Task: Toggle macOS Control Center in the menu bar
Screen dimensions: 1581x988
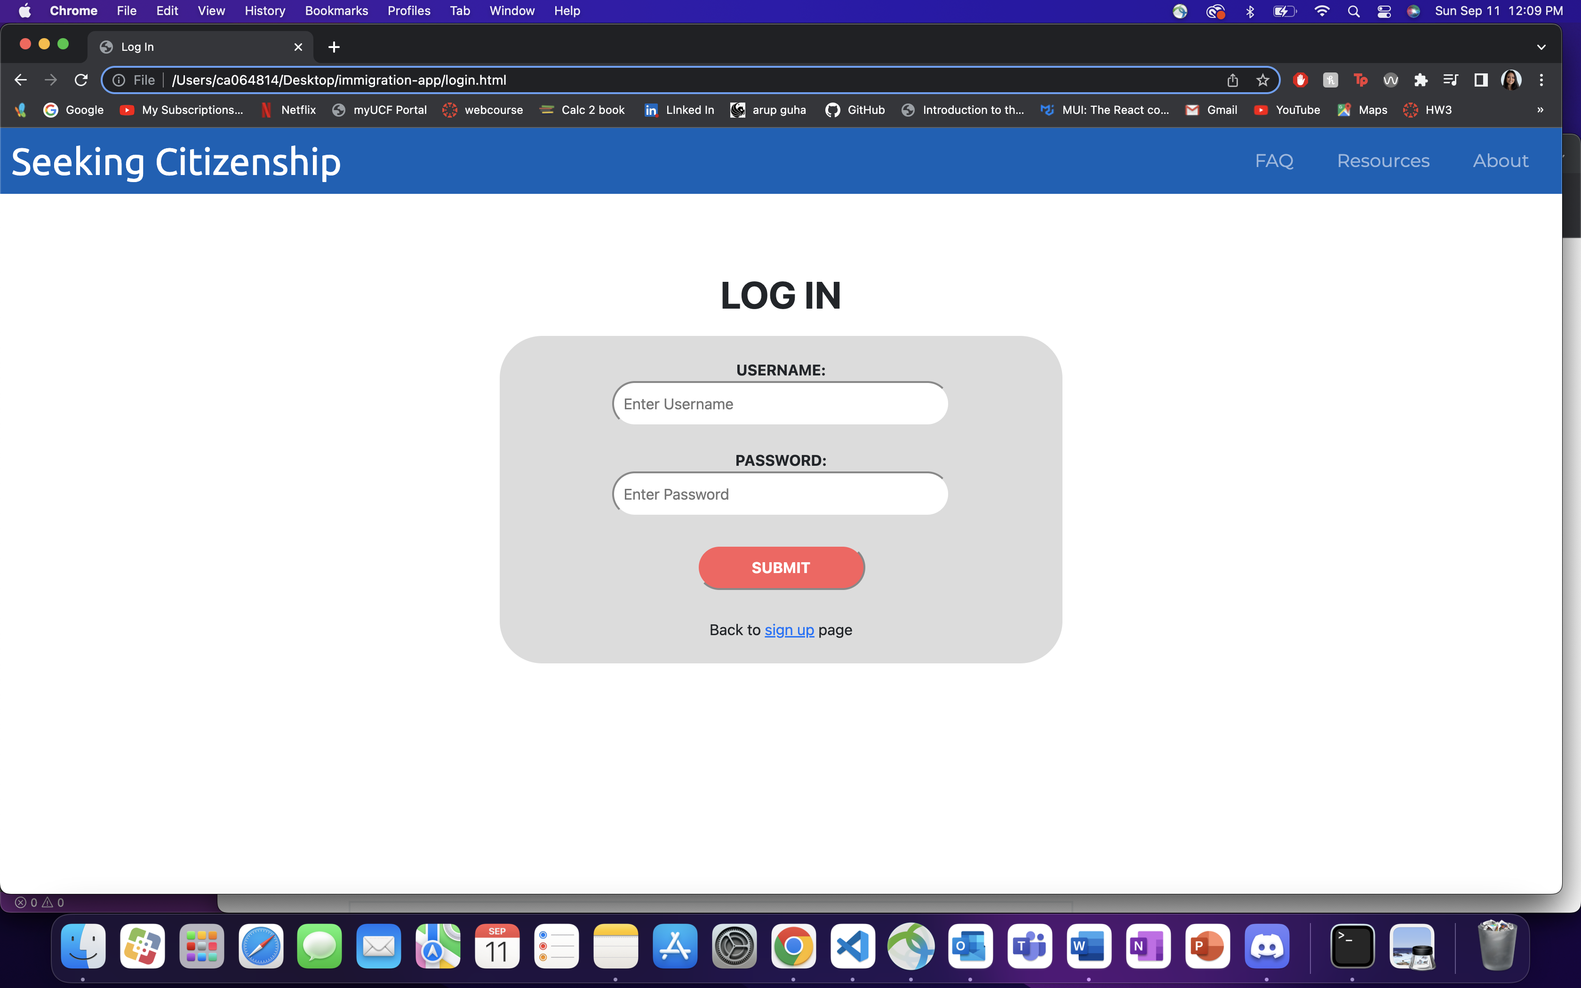Action: [1384, 10]
